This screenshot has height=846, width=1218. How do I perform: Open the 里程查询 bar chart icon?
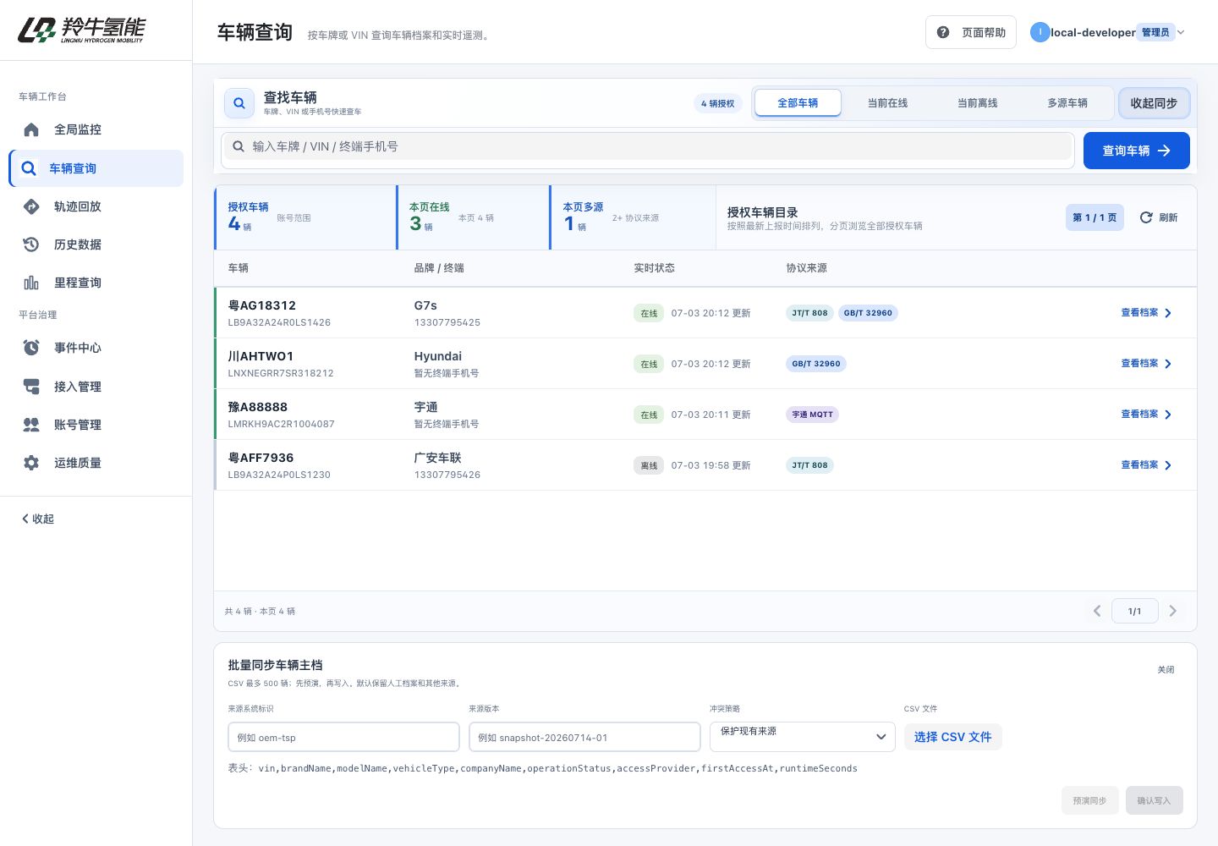pos(31,283)
